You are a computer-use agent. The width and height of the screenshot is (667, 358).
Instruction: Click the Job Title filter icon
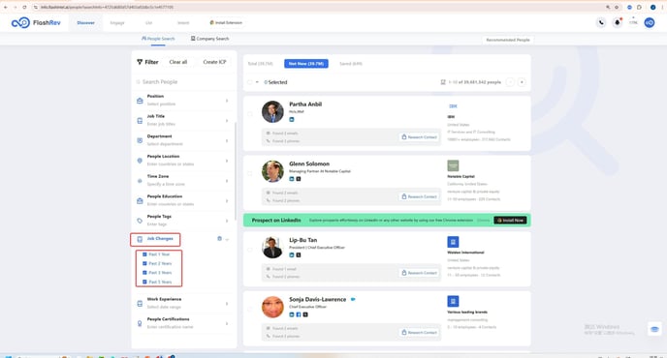coord(140,121)
